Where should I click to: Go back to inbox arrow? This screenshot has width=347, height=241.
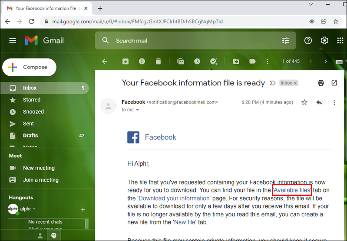[x=105, y=61]
